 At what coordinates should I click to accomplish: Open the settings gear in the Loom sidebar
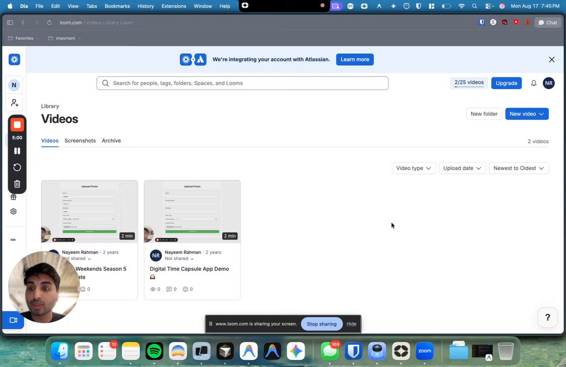(x=13, y=212)
